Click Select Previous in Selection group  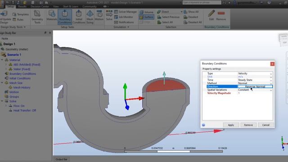pyautogui.click(x=168, y=17)
